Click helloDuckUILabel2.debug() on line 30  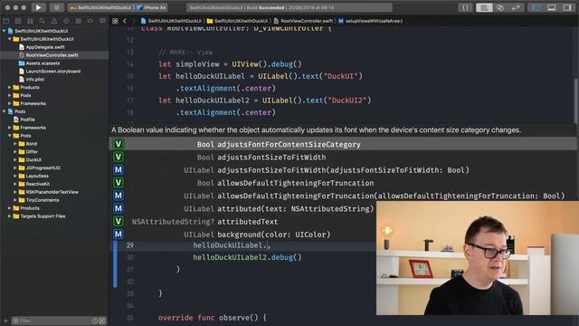pos(247,257)
